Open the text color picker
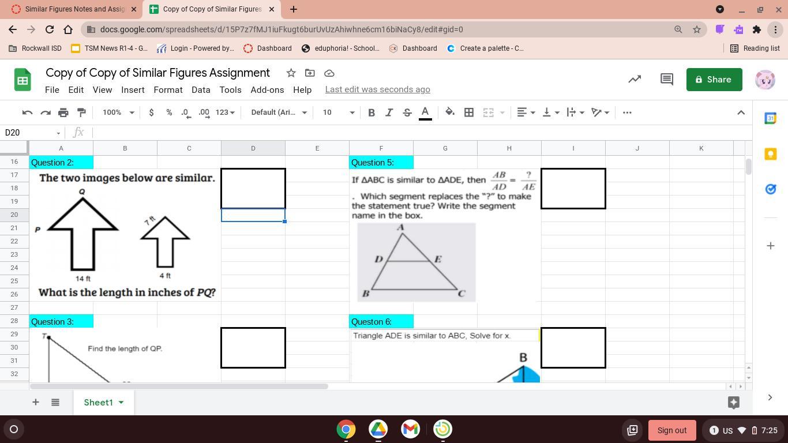Viewport: 788px width, 443px height. click(425, 112)
